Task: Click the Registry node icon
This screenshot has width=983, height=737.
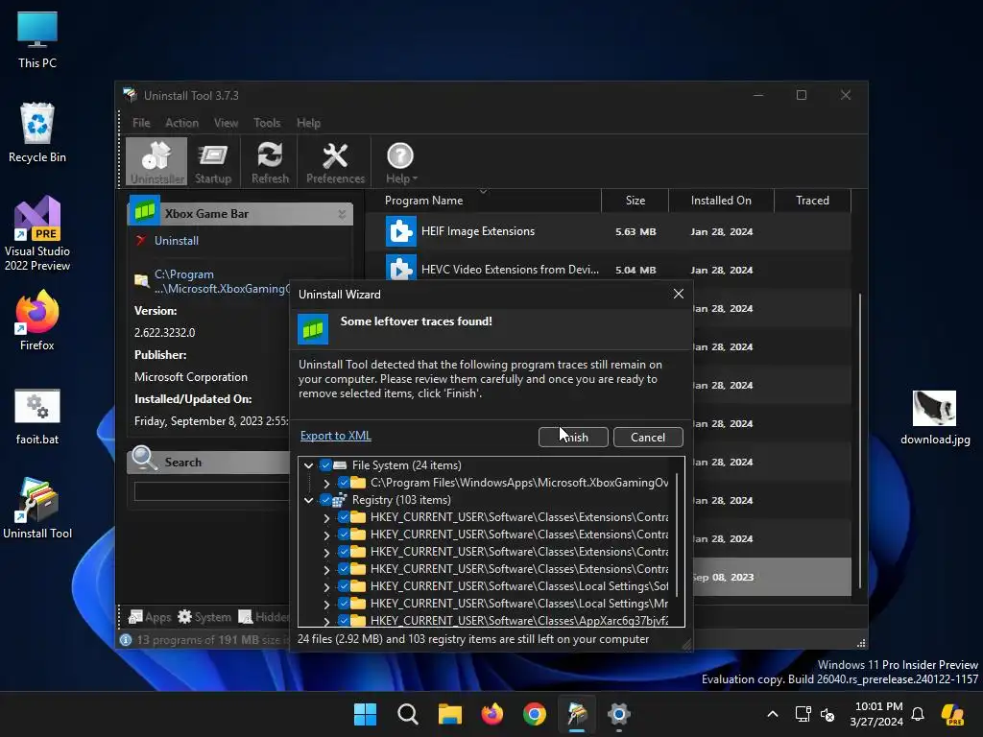Action: point(340,499)
